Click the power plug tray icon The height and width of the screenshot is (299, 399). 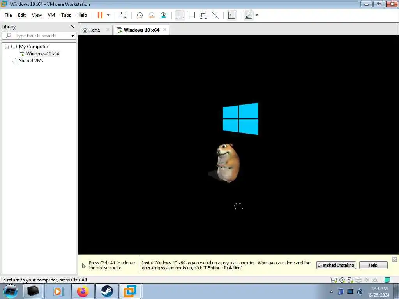360,292
